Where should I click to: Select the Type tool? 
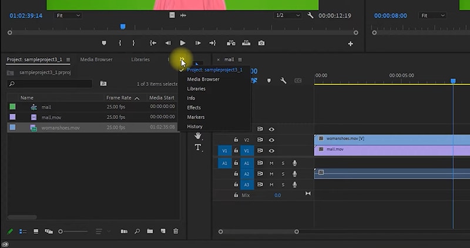(198, 148)
